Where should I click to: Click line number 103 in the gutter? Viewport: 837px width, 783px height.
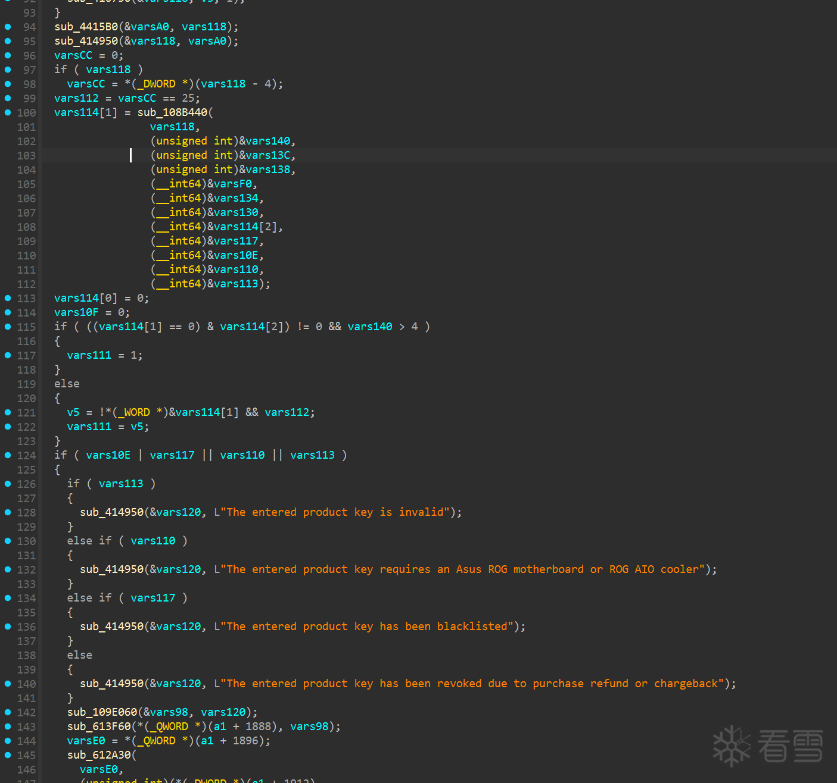(26, 155)
